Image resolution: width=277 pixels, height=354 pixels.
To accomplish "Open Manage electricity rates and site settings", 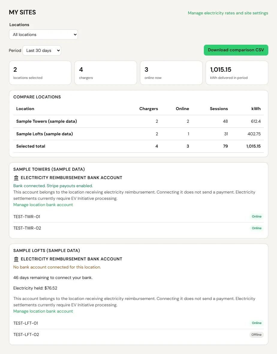I will coord(228,13).
